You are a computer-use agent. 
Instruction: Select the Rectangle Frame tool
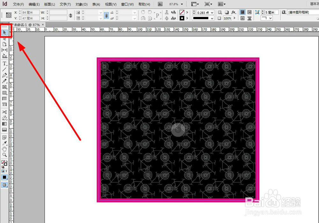[x=4, y=87]
